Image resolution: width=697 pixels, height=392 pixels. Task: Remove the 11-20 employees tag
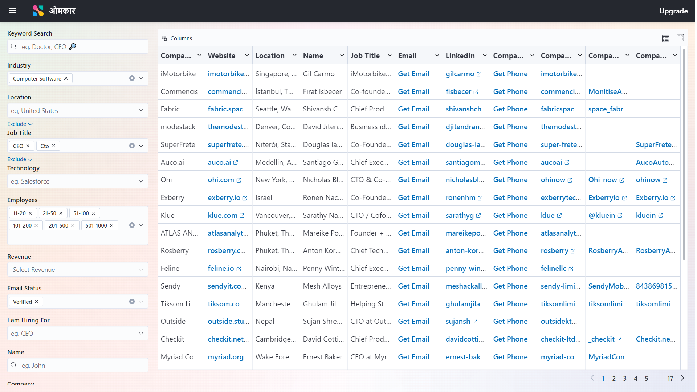tap(30, 213)
